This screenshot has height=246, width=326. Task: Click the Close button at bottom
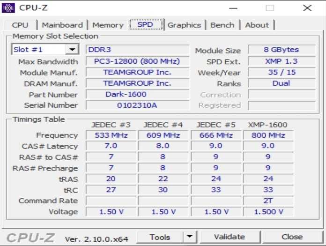click(292, 237)
